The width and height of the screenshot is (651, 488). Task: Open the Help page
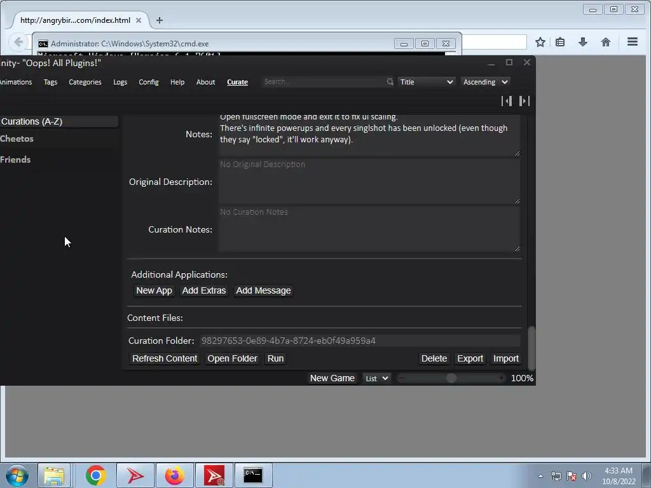(177, 82)
